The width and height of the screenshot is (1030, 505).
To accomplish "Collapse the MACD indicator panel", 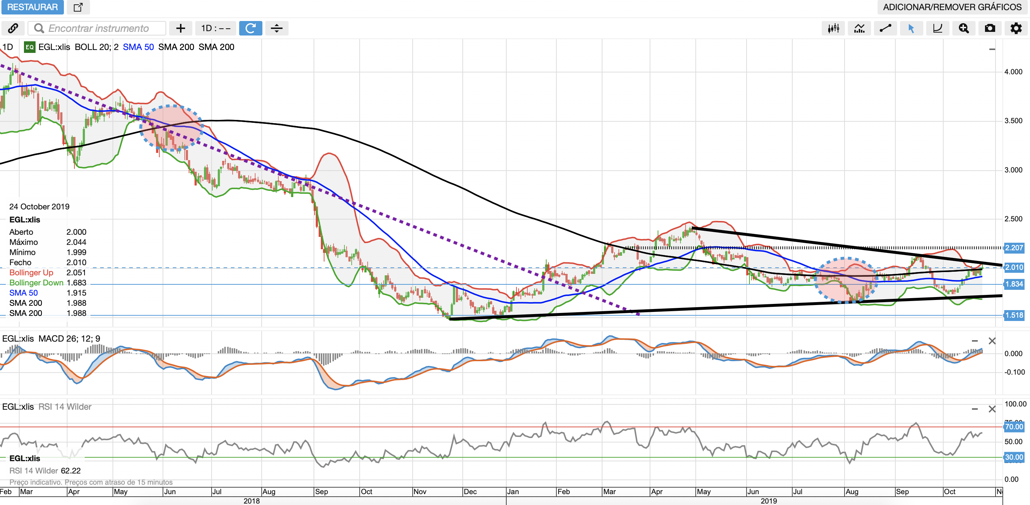I will [974, 341].
